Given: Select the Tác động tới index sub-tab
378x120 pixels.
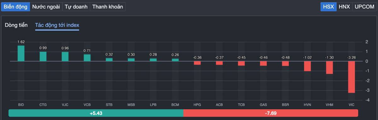Looking at the screenshot, I should [57, 25].
